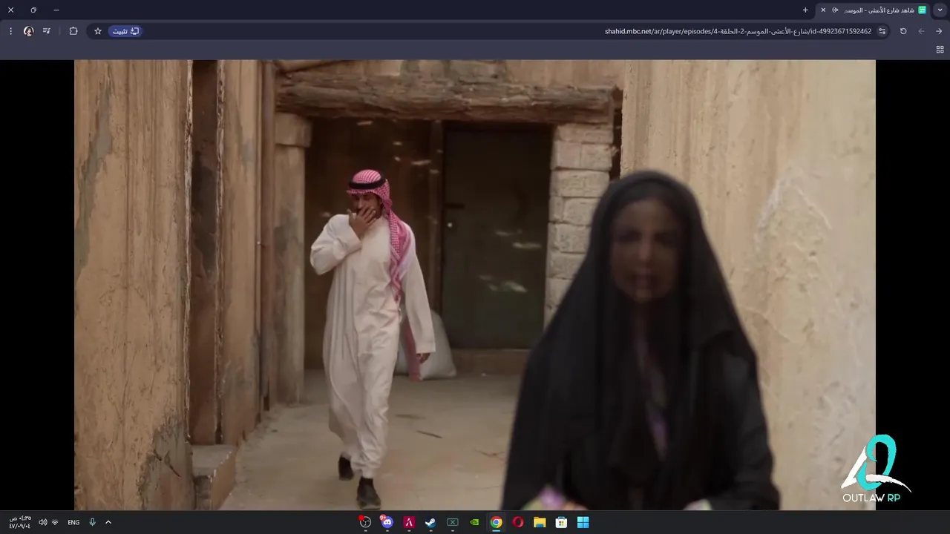Go back with the left arrow button

pyautogui.click(x=921, y=31)
